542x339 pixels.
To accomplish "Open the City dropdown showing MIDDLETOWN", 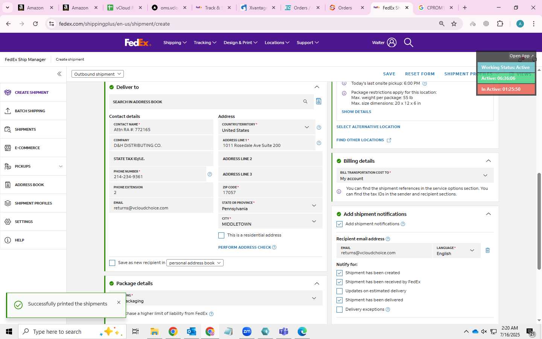I will [270, 221].
